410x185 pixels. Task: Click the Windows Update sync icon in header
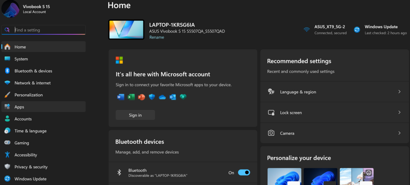(x=357, y=29)
